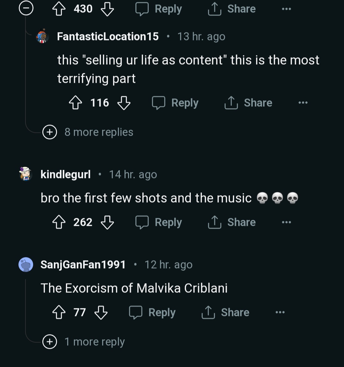344x367 pixels.
Task: Downvote FantasticLocation15's comment
Action: coord(124,103)
